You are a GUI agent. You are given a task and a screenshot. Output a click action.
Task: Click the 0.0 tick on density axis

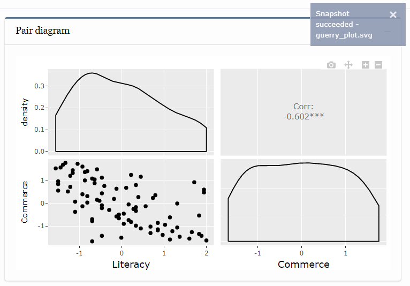pyautogui.click(x=39, y=152)
